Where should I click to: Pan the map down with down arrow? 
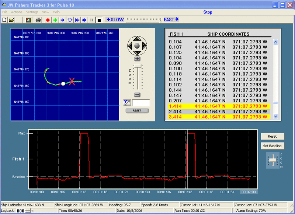pyautogui.click(x=137, y=53)
